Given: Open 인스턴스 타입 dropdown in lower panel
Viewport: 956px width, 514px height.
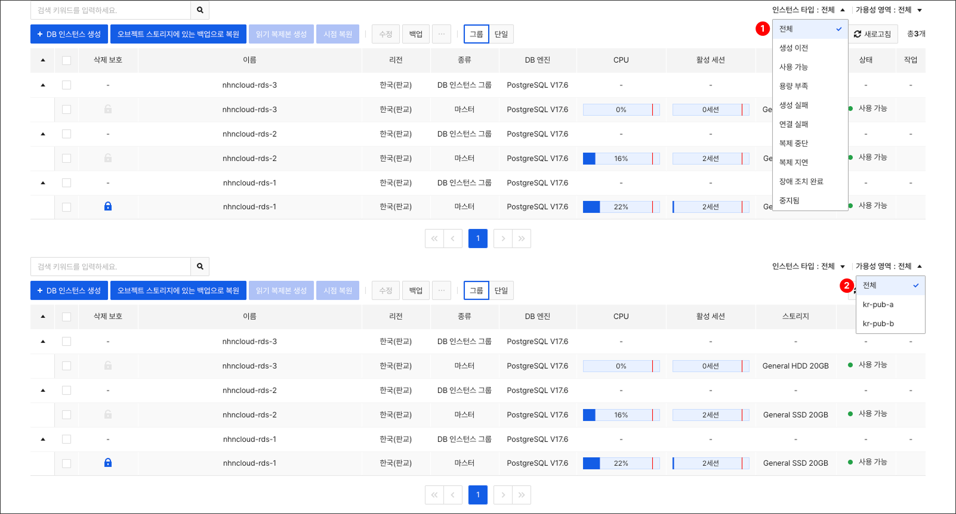Looking at the screenshot, I should [809, 267].
